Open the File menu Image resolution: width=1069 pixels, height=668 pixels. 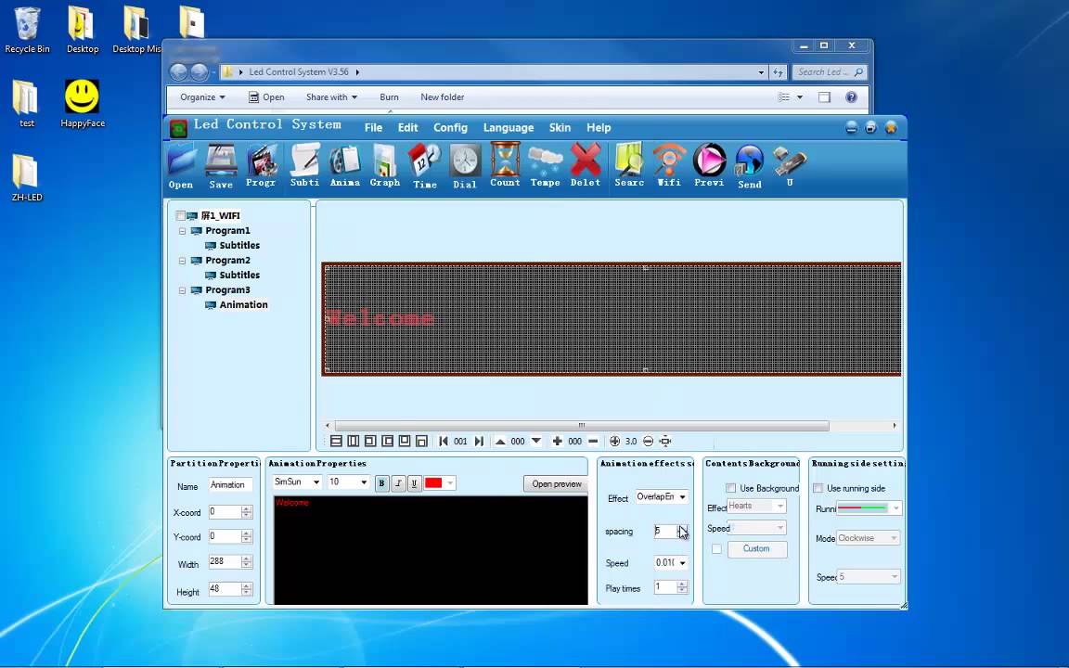(x=374, y=127)
